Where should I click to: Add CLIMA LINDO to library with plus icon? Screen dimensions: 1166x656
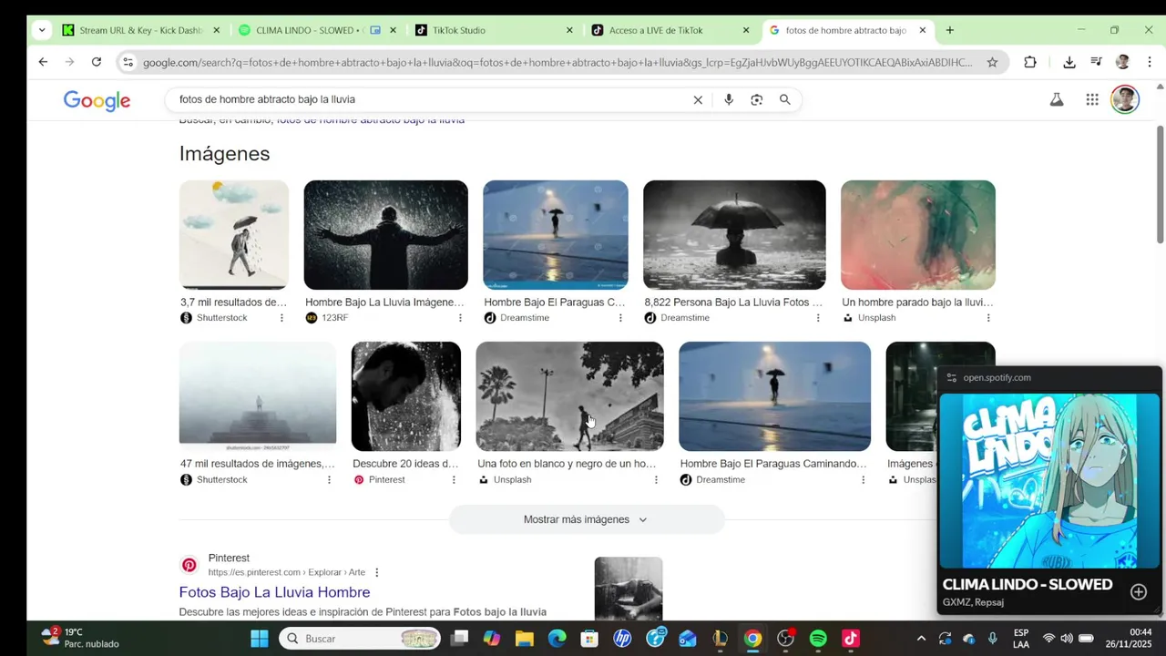click(x=1139, y=592)
